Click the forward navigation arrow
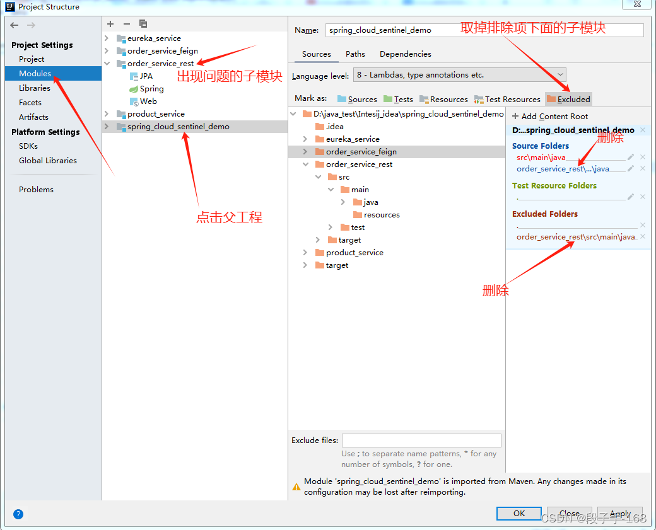Viewport: 656px width, 530px height. point(31,25)
